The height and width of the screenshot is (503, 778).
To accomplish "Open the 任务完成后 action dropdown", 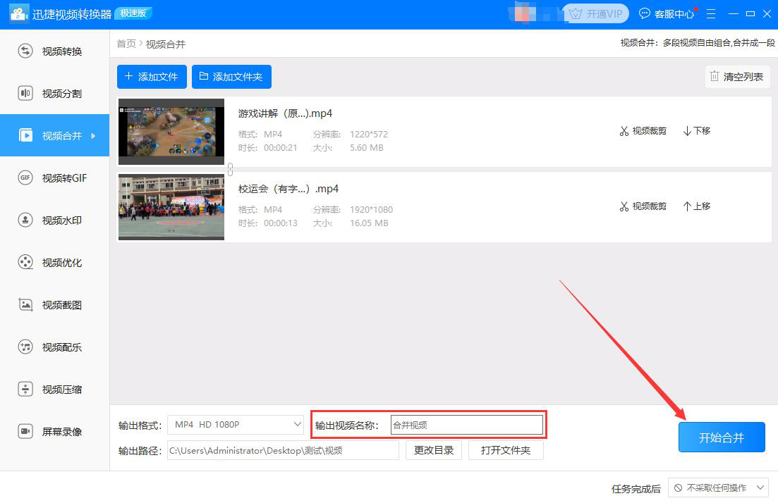I will pyautogui.click(x=719, y=488).
